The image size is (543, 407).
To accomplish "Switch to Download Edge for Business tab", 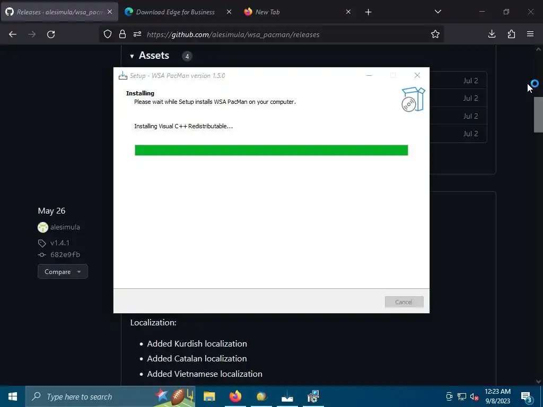I will pyautogui.click(x=175, y=12).
